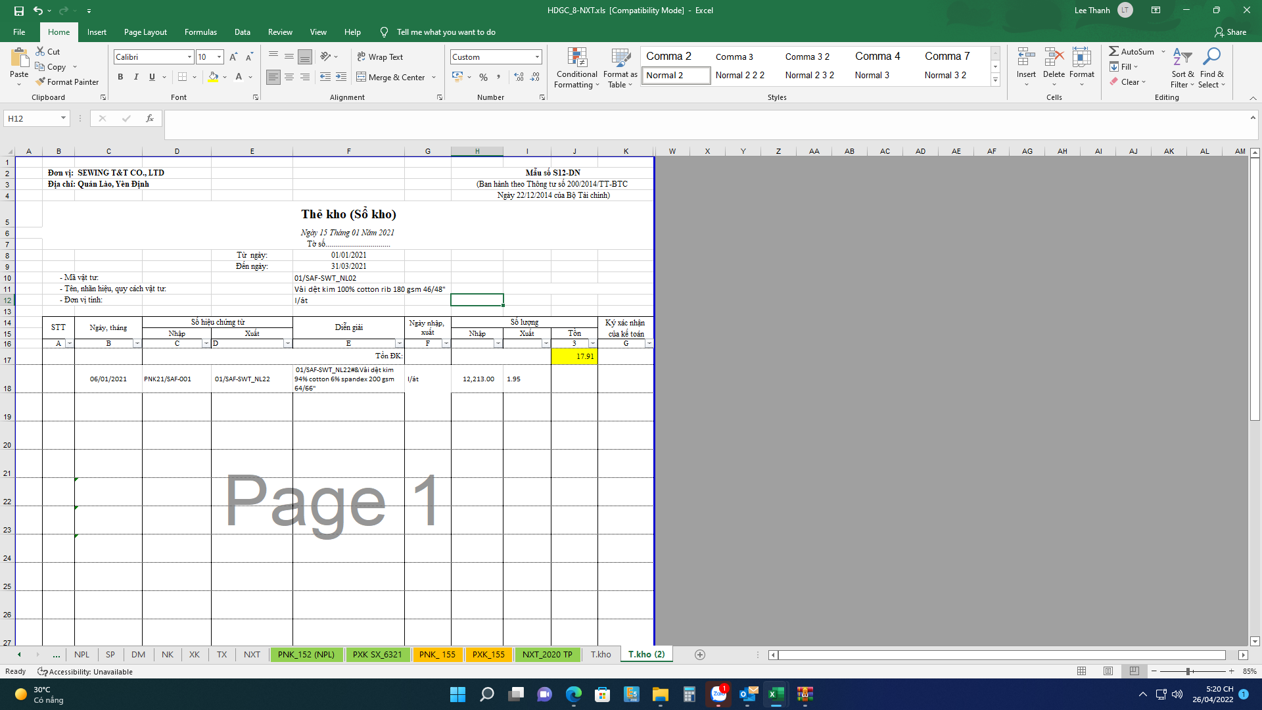The width and height of the screenshot is (1262, 710).
Task: Open the Fill Color bucket swatch
Action: (213, 77)
